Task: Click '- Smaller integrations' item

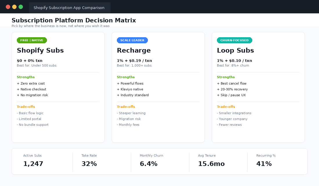Action: 234,113
